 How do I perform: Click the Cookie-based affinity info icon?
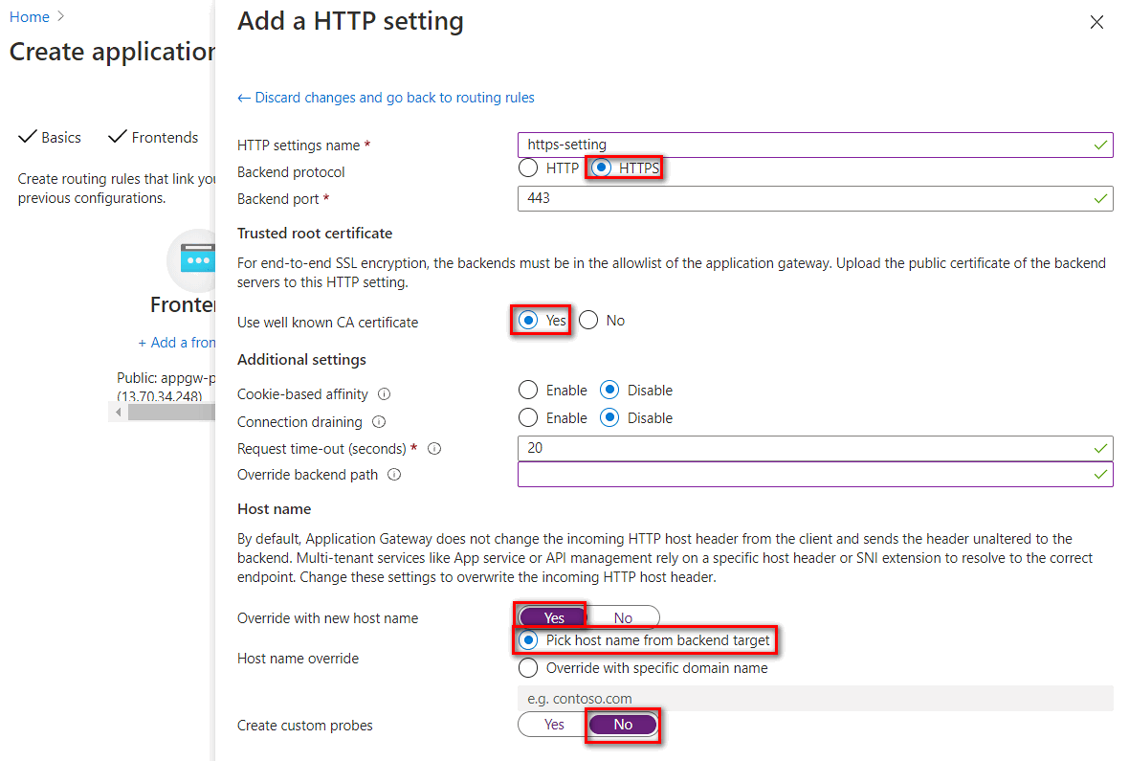point(385,393)
